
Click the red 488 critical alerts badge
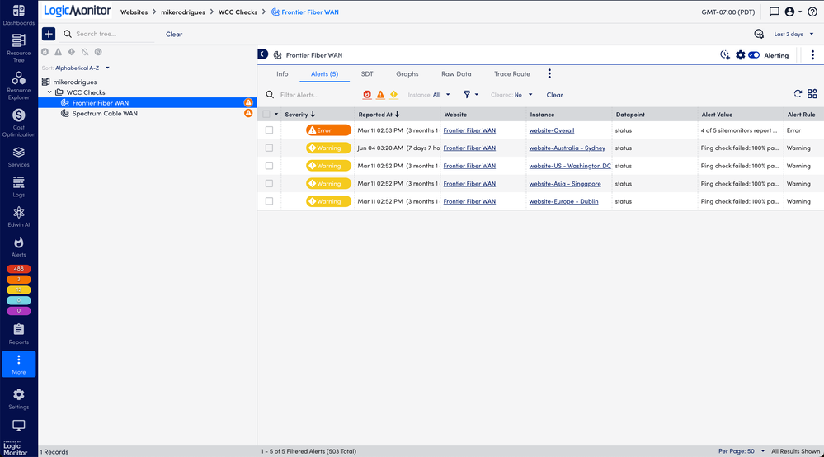point(18,269)
